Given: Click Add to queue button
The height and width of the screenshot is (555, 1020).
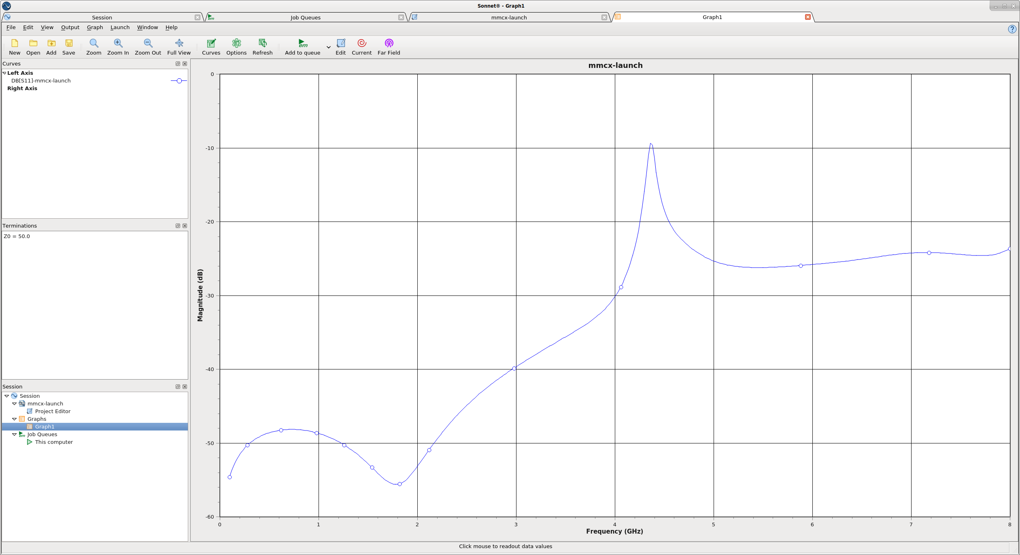Looking at the screenshot, I should click(x=302, y=47).
